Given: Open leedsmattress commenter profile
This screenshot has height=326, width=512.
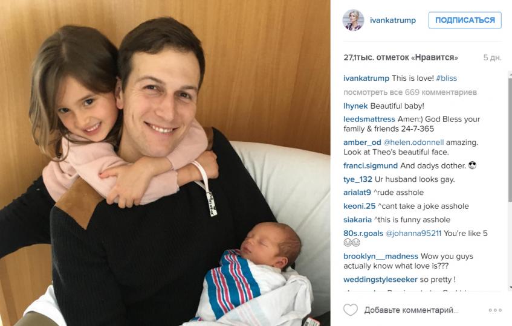Looking at the screenshot, I should (x=369, y=120).
